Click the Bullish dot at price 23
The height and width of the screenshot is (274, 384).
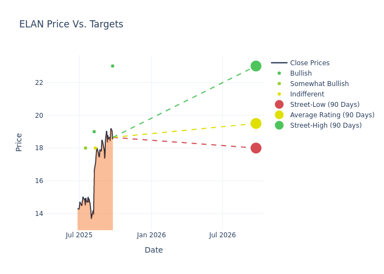pos(112,66)
